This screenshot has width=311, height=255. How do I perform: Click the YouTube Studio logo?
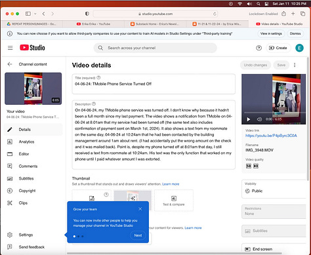click(x=32, y=48)
